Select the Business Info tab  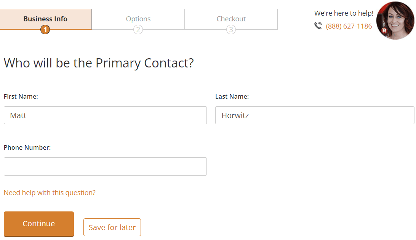click(45, 18)
